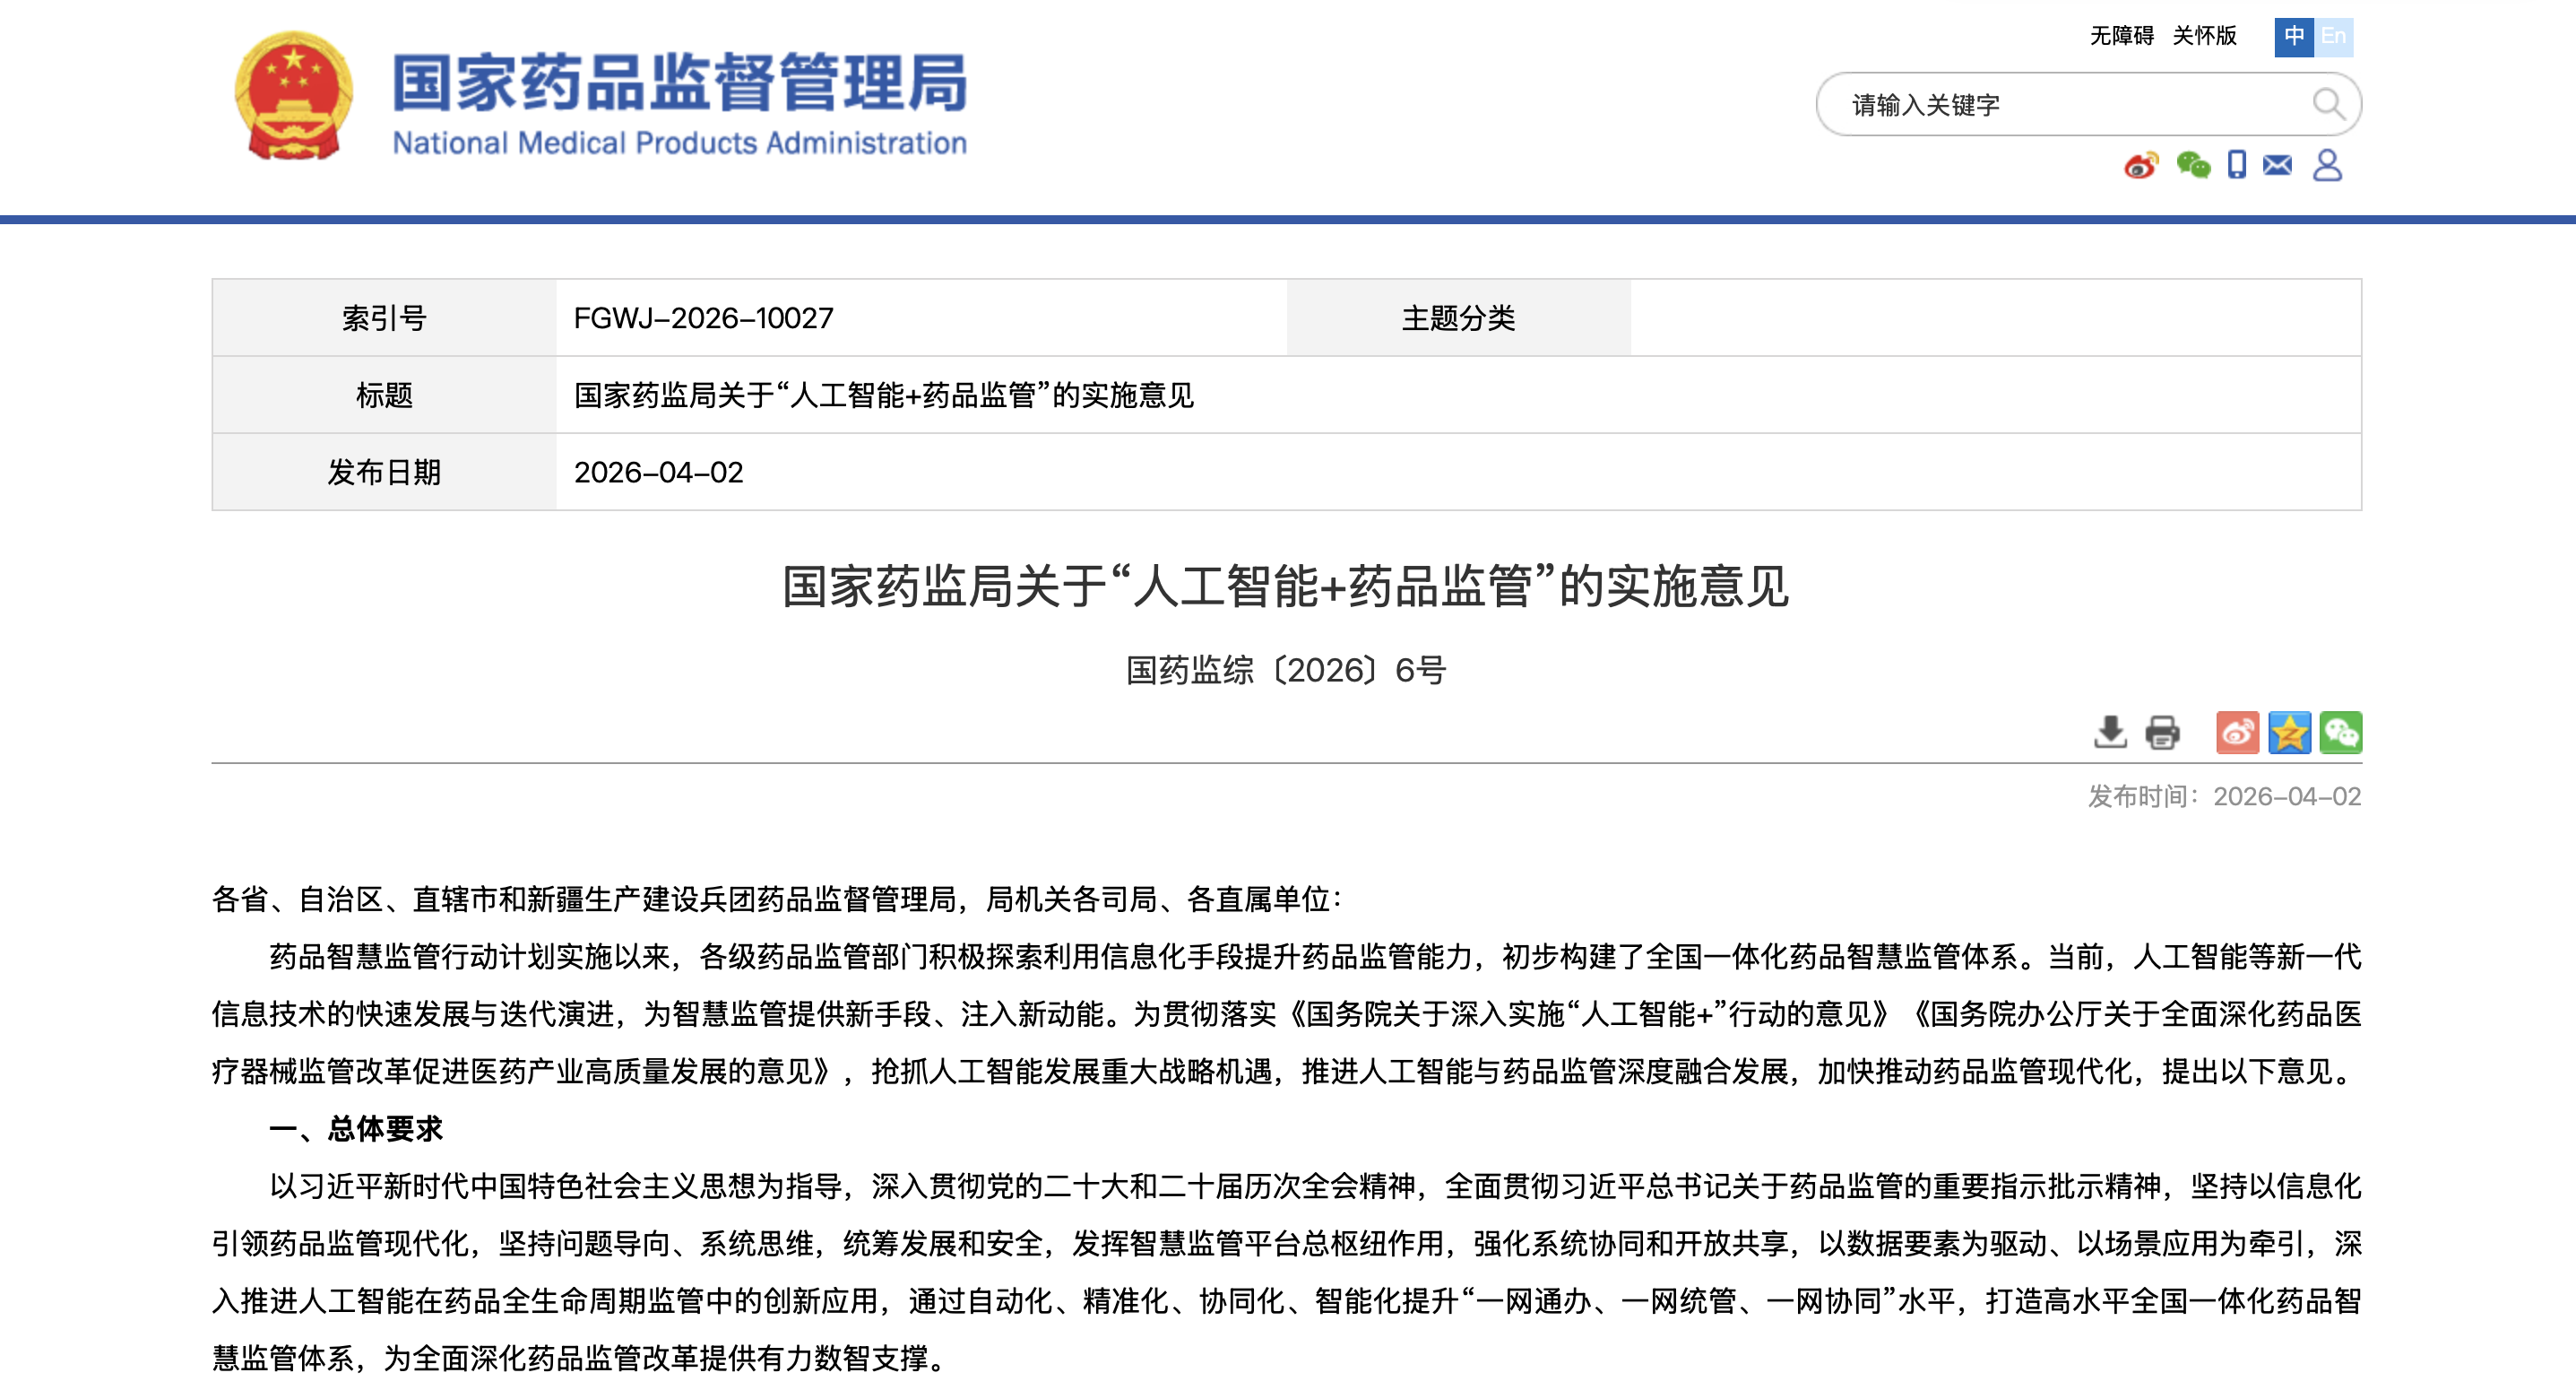The width and height of the screenshot is (2576, 1390).
Task: Click the national emblem logo
Action: point(293,96)
